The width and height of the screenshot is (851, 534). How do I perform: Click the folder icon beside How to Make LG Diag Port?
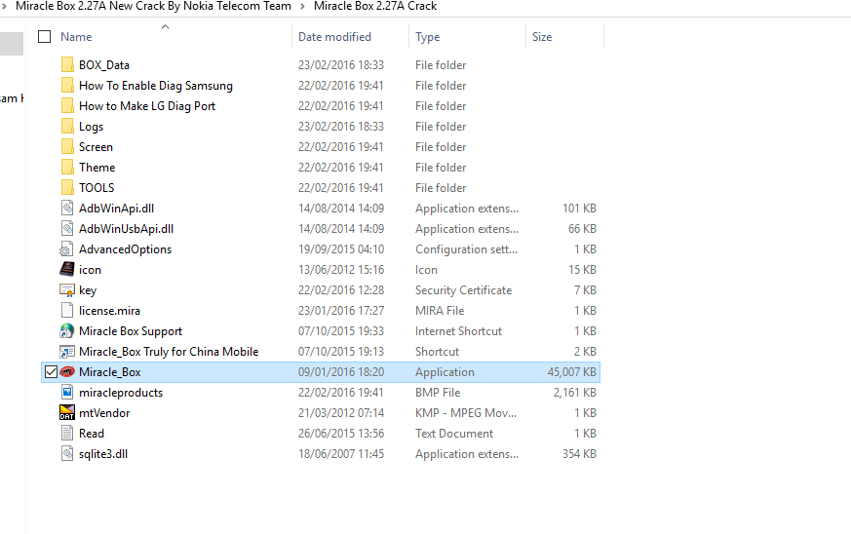67,106
